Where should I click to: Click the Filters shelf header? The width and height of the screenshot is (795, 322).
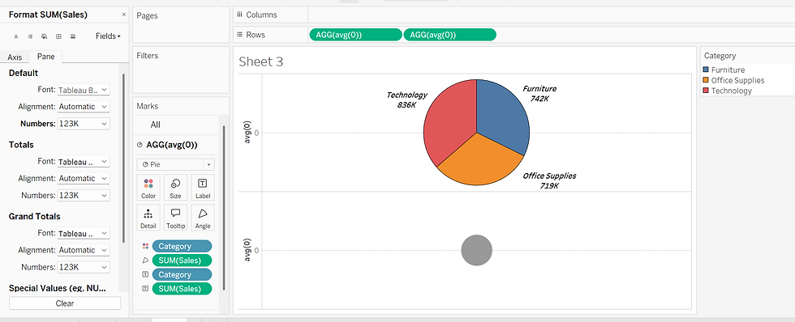tap(147, 56)
